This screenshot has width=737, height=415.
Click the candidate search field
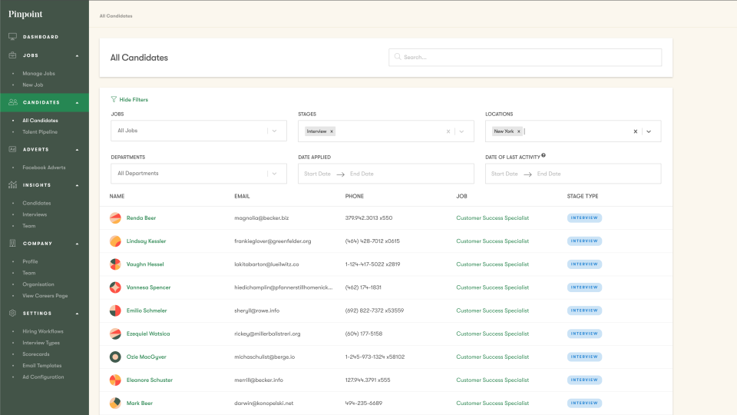(525, 58)
